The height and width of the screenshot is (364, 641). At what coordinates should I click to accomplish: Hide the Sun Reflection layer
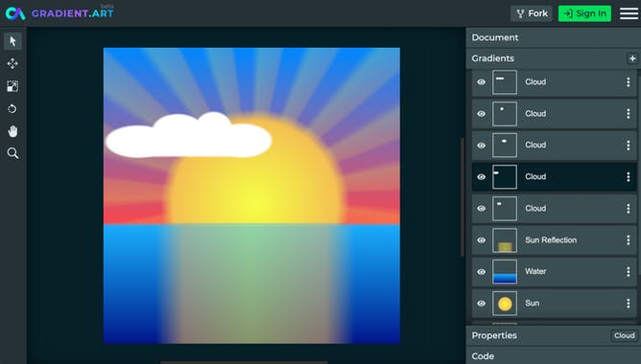pos(482,239)
